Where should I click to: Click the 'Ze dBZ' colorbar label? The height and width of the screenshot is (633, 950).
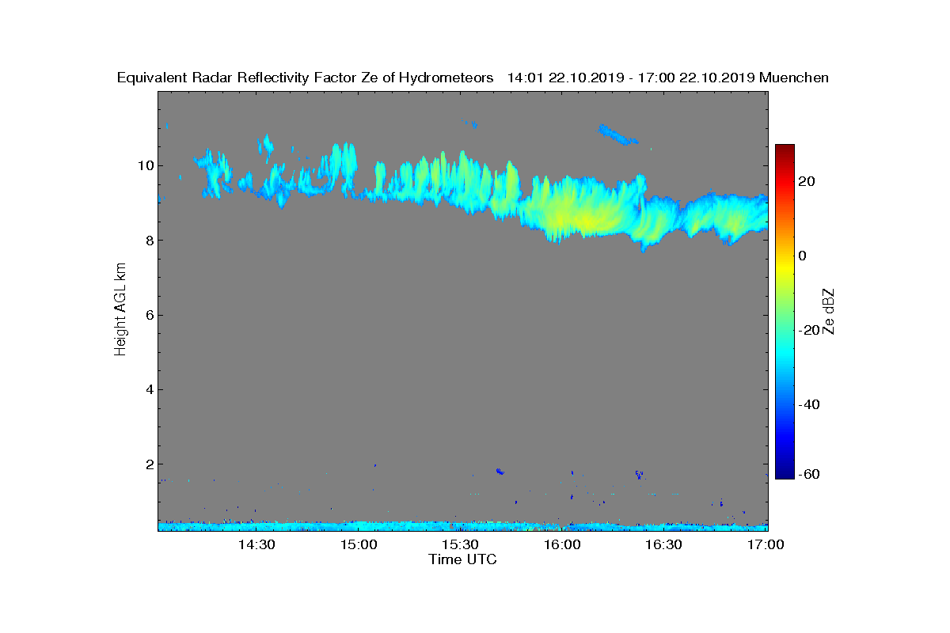pyautogui.click(x=830, y=312)
